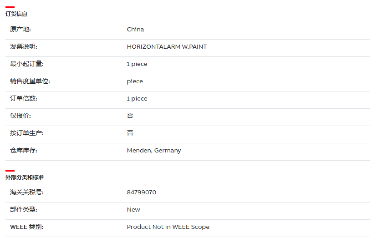Click the 外部分类和标准 section heading
Viewport: 378px width, 243px height.
pyautogui.click(x=25, y=177)
